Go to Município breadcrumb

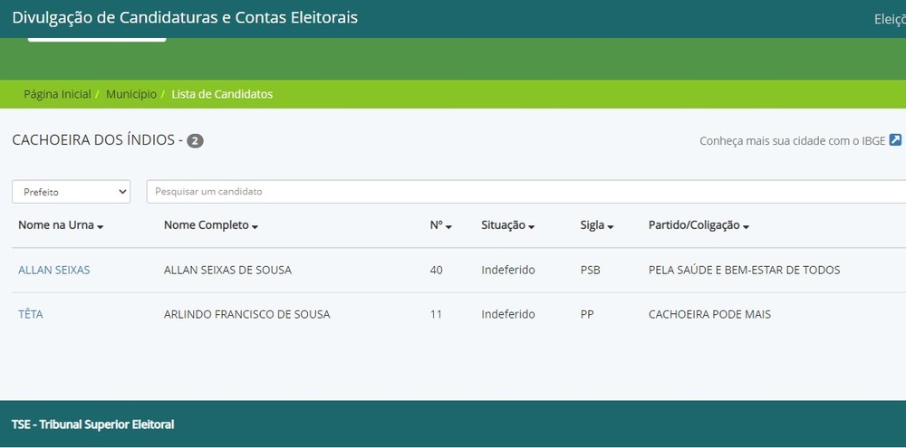(x=131, y=94)
